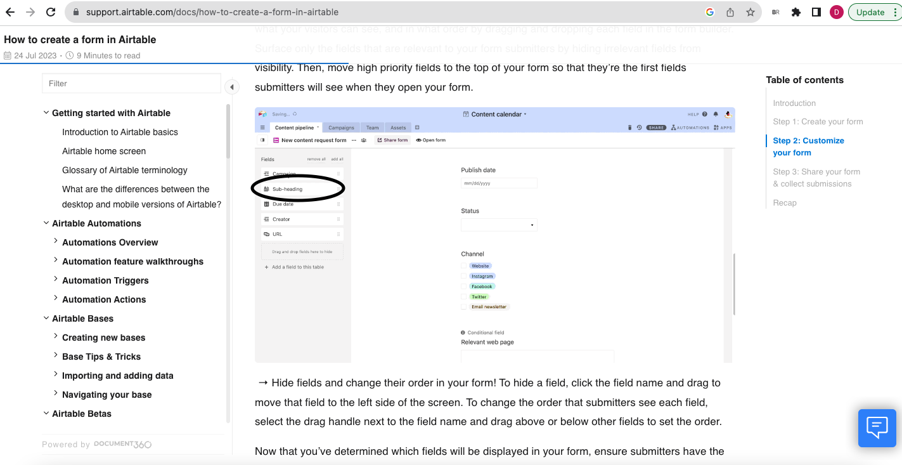The image size is (902, 465).
Task: Open the BR browser extension
Action: pyautogui.click(x=776, y=12)
